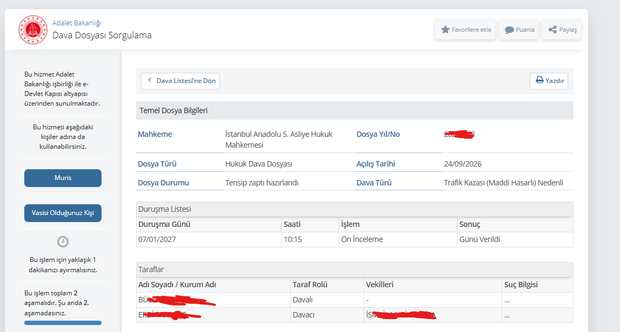This screenshot has width=620, height=332.
Task: Rate the service with Puanla
Action: pos(519,30)
